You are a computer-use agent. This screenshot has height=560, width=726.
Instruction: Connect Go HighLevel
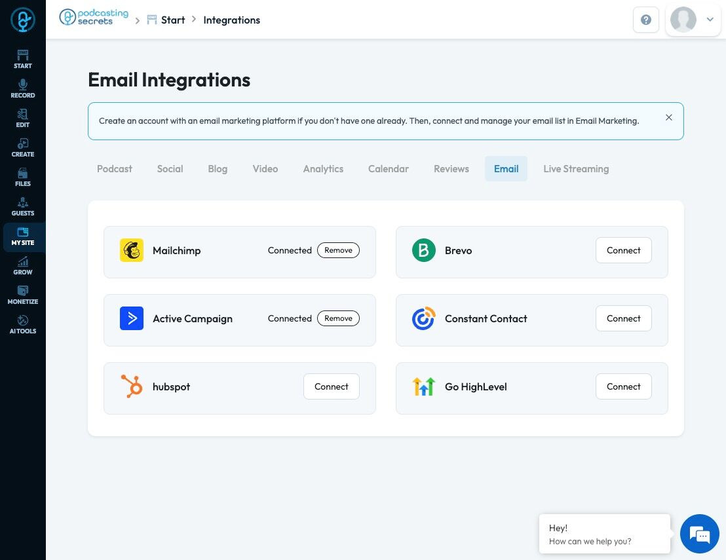pyautogui.click(x=624, y=386)
